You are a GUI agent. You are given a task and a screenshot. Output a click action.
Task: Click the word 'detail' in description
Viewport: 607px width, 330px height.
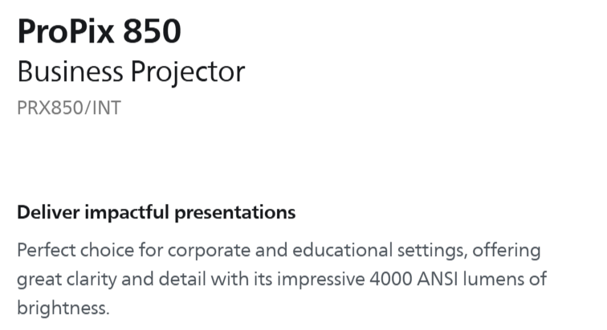[x=182, y=279]
